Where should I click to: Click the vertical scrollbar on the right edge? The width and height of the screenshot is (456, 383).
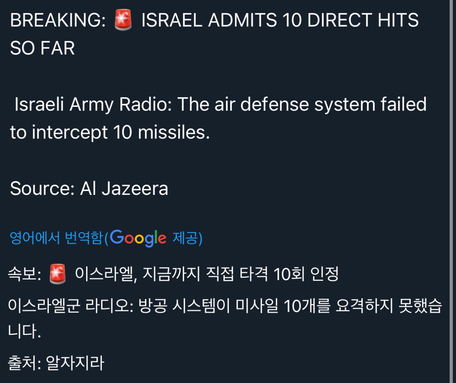451,191
